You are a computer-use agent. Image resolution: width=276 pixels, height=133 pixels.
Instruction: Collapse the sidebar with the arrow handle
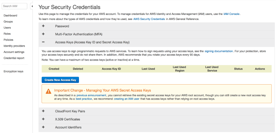coord(32,6)
